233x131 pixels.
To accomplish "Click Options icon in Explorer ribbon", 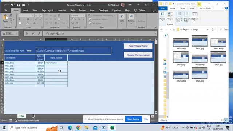I will [195, 15].
